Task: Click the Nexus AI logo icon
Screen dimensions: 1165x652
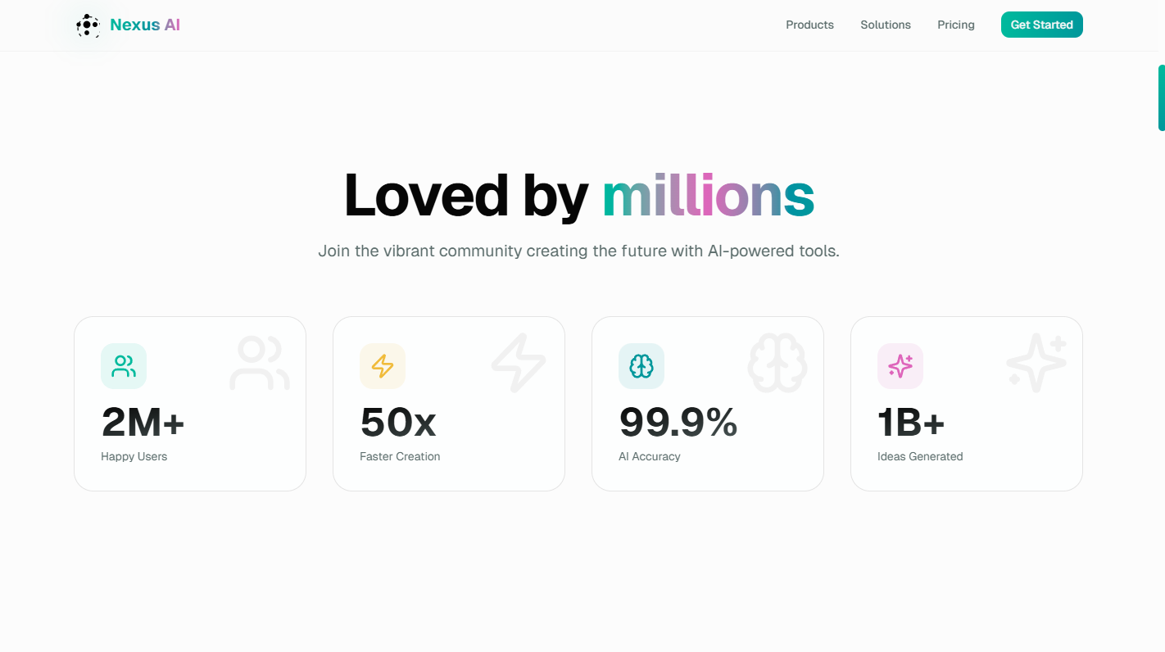Action: tap(88, 25)
